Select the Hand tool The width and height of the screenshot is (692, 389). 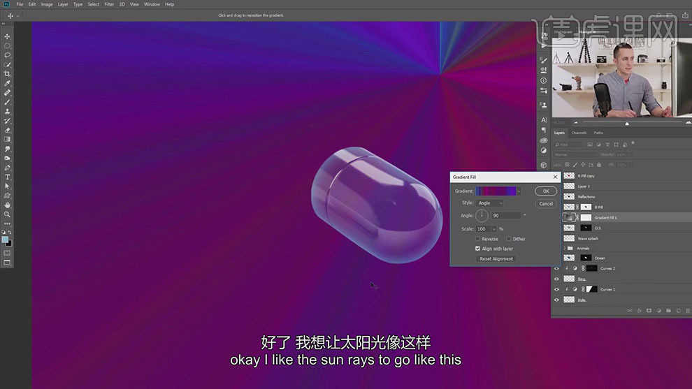(x=7, y=205)
